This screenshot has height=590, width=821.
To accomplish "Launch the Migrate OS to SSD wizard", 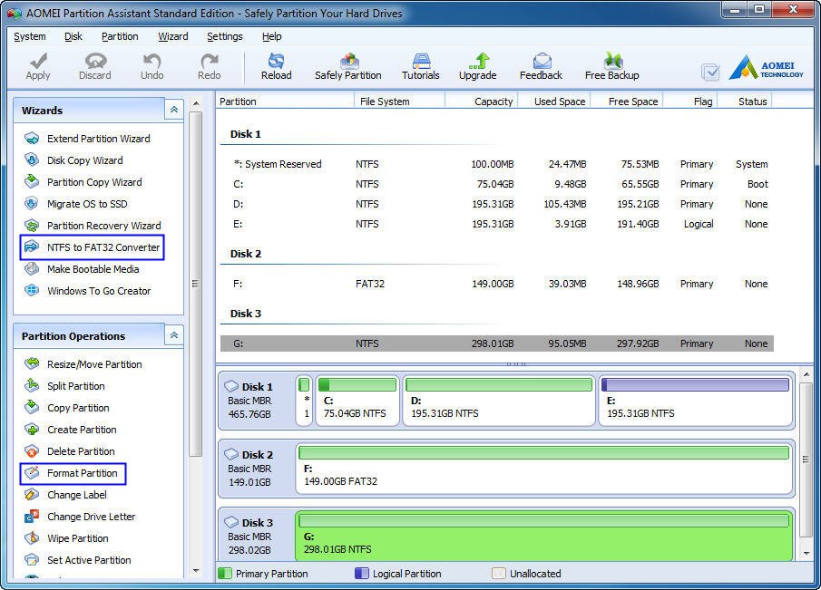I will [87, 204].
